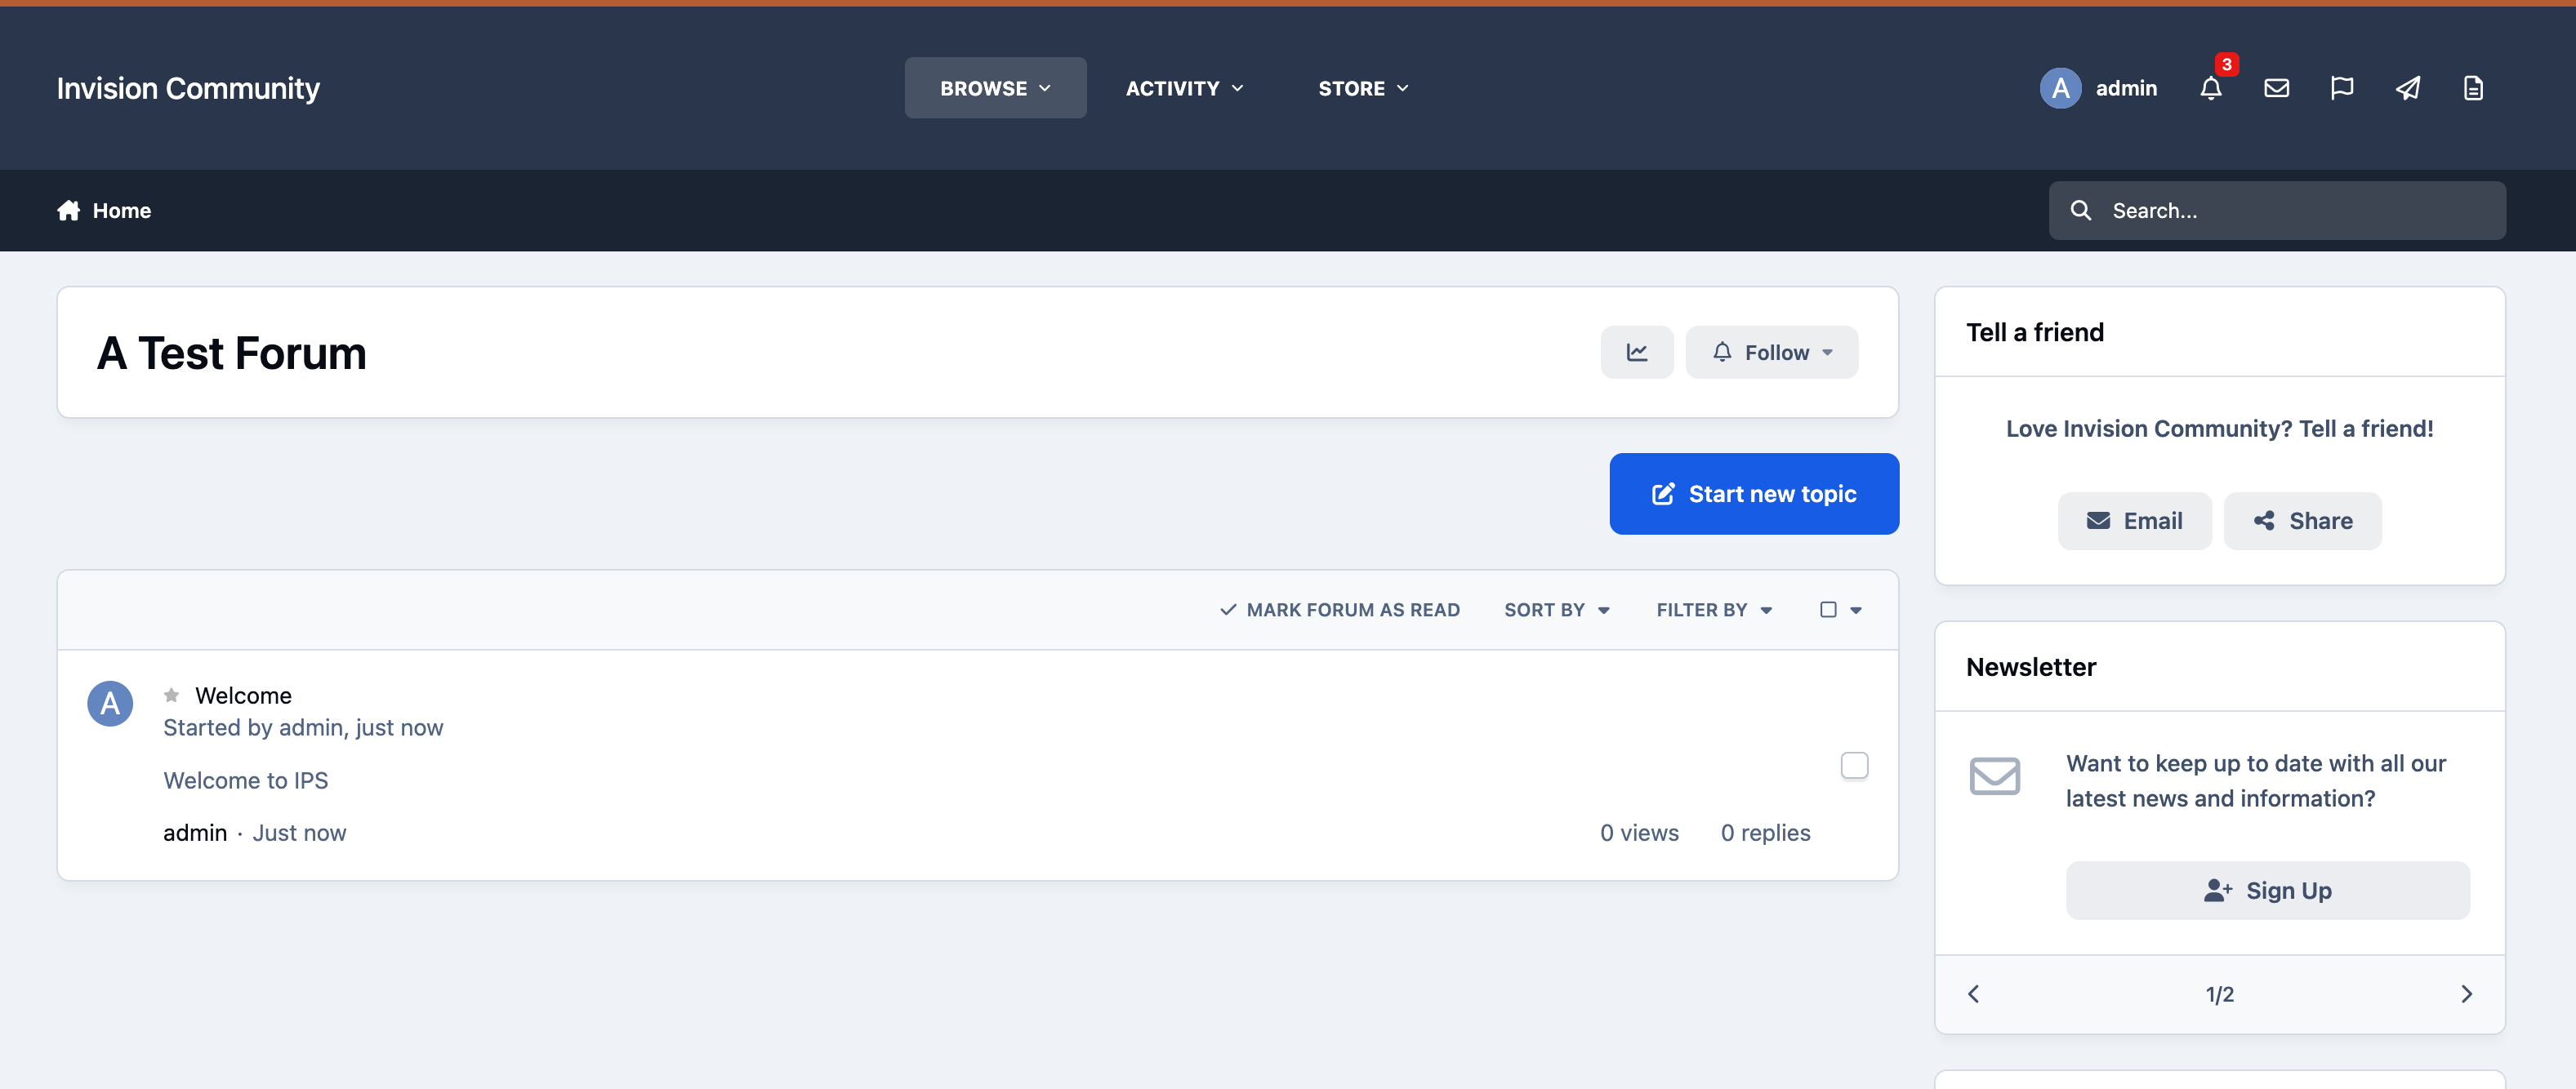Viewport: 2576px width, 1089px height.
Task: Expand the Filter By dropdown
Action: pyautogui.click(x=1714, y=611)
